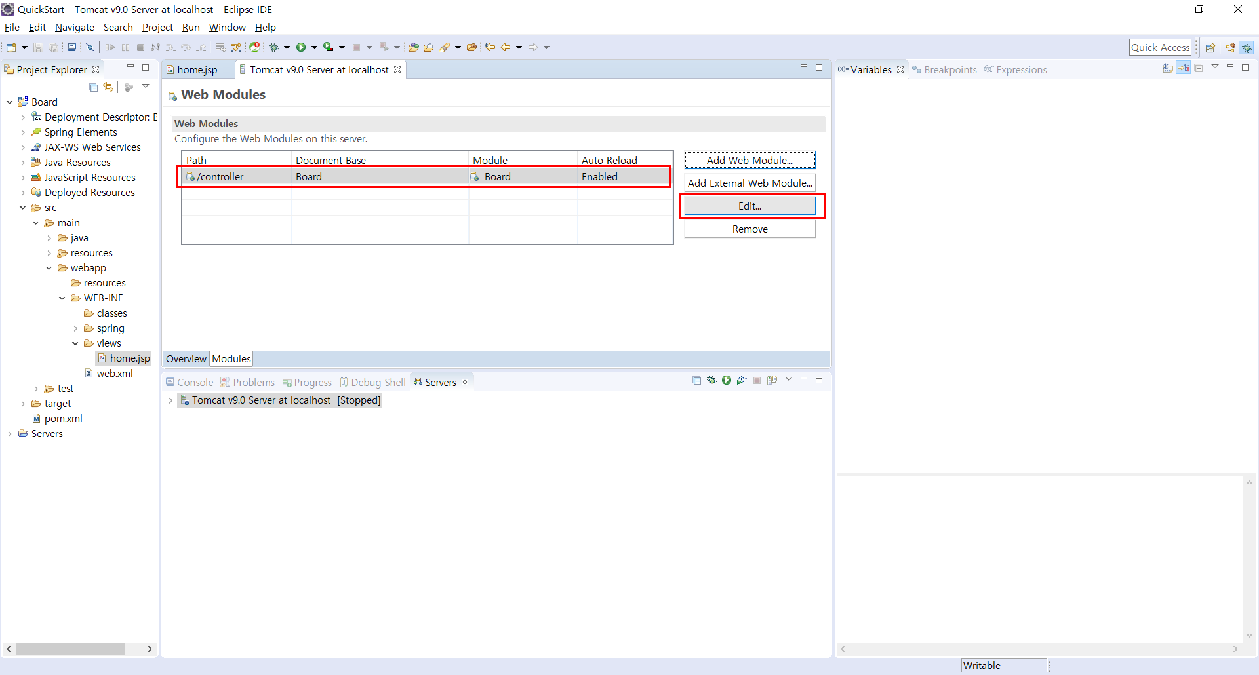
Task: Click the Add Web Module... button
Action: click(750, 160)
